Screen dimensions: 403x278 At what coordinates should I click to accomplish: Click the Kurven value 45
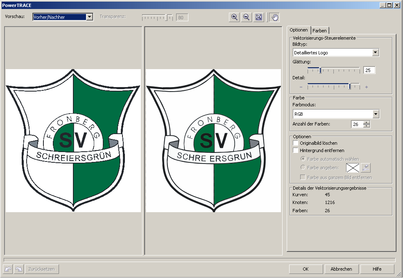[328, 195]
